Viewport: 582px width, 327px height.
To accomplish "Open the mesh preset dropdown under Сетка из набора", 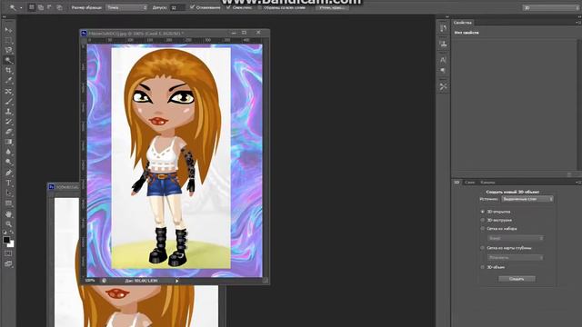I will pyautogui.click(x=516, y=238).
